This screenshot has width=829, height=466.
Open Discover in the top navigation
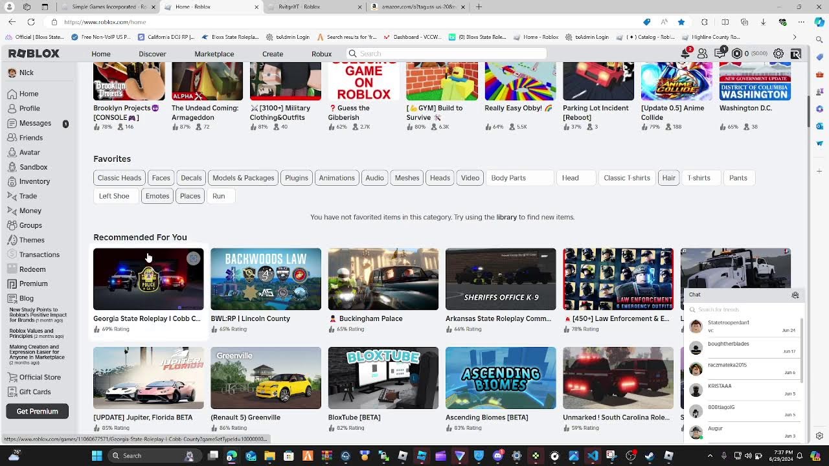point(152,54)
